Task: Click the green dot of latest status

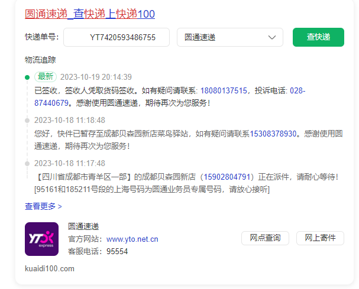Action: (27, 77)
